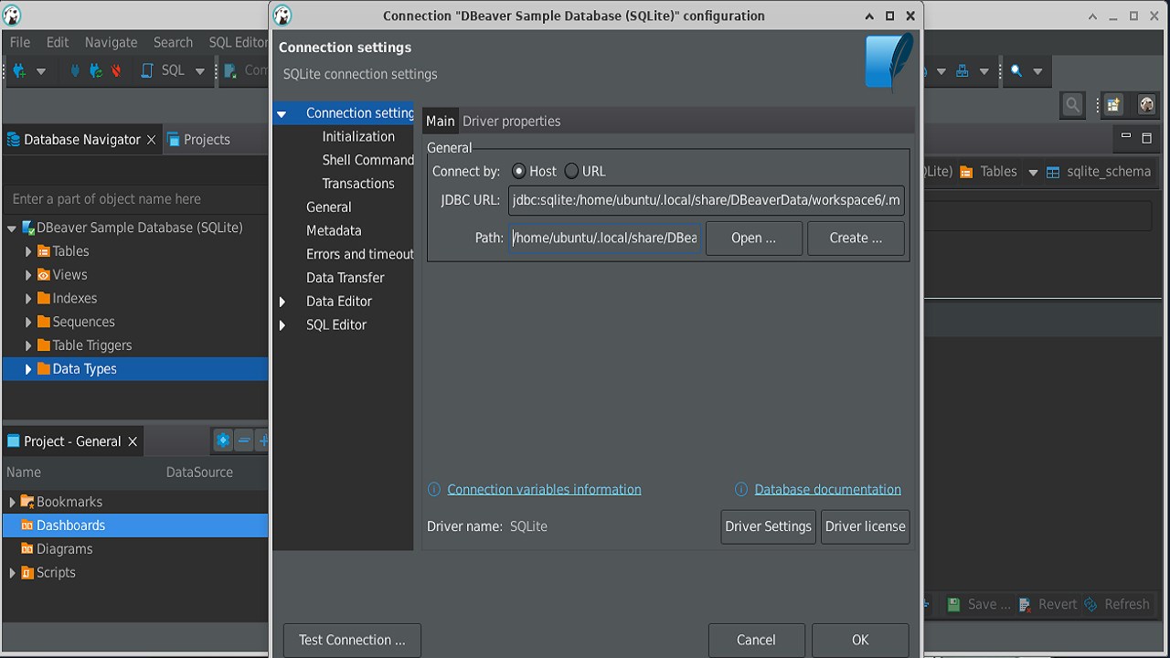Cancel the connection configuration dialog
Screen dimensions: 1170x658
(x=756, y=640)
